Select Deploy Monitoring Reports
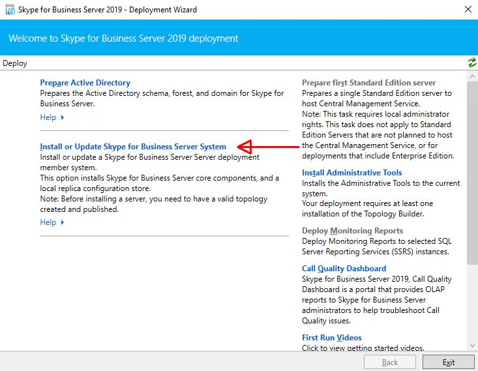 pos(352,231)
